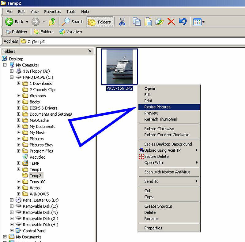This screenshot has height=242, width=245.
Task: Expand the Boats folder tree node
Action: [19, 102]
